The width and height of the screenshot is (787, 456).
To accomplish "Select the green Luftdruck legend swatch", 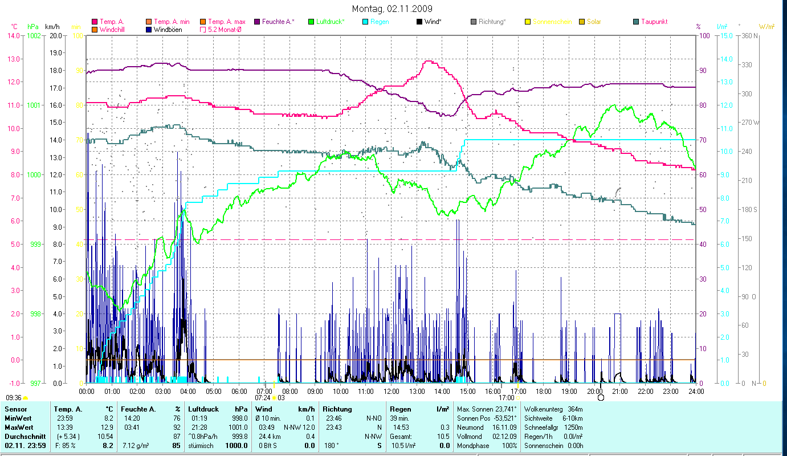I will [311, 22].
